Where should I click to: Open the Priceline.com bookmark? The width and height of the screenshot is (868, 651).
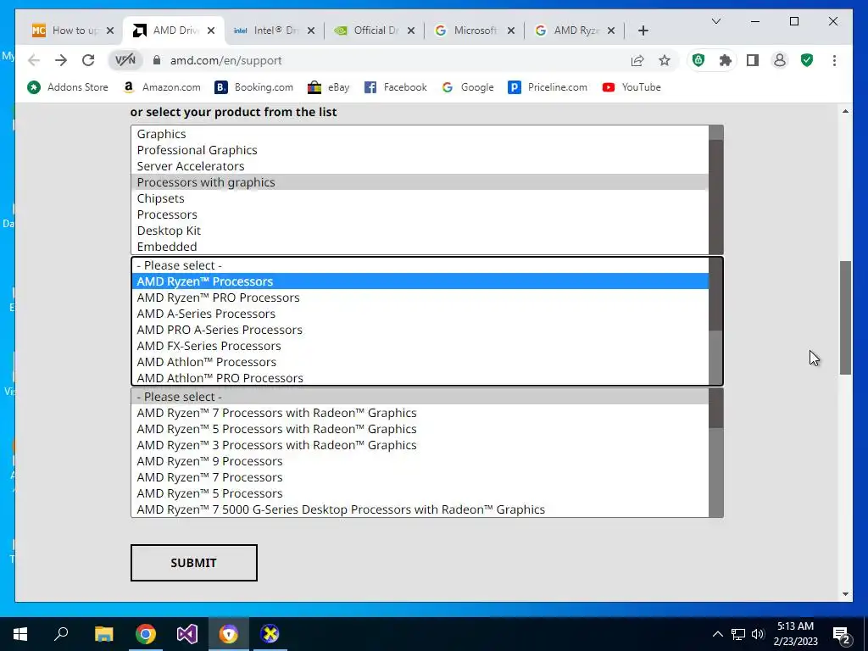point(548,87)
